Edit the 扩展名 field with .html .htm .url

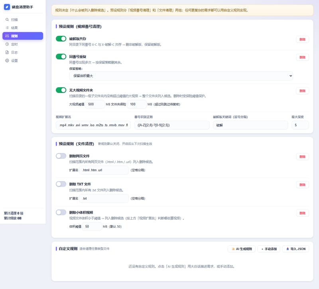[x=104, y=170]
